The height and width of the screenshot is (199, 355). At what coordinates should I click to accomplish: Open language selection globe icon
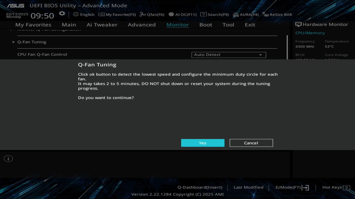click(x=76, y=14)
